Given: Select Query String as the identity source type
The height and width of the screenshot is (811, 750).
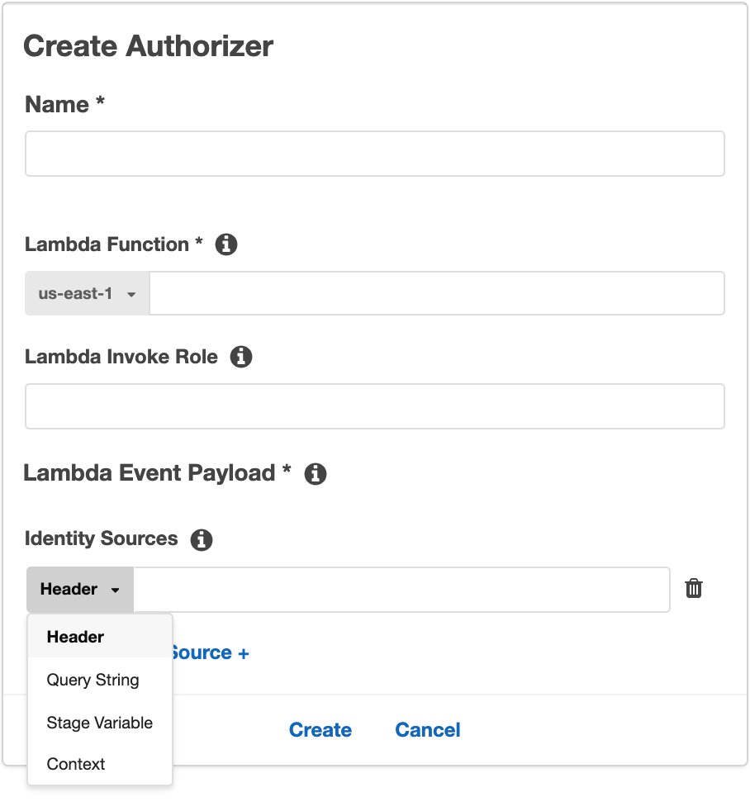Looking at the screenshot, I should [93, 680].
